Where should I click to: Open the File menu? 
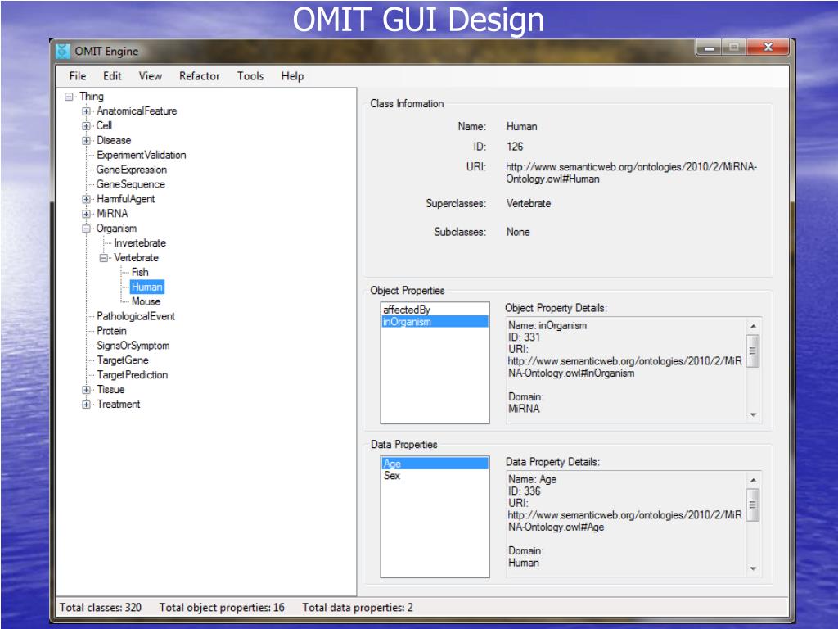click(x=78, y=76)
